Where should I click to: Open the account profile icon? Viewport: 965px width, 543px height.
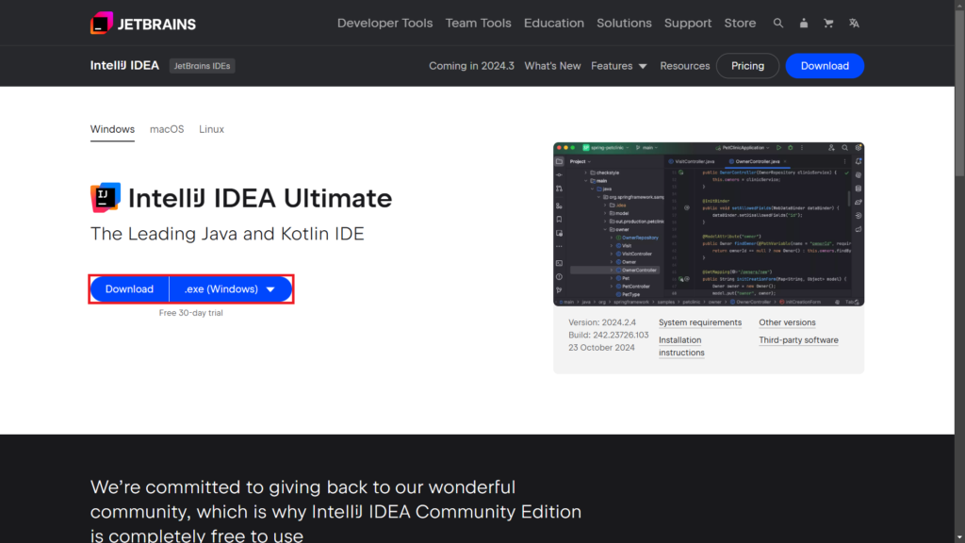[x=803, y=24]
